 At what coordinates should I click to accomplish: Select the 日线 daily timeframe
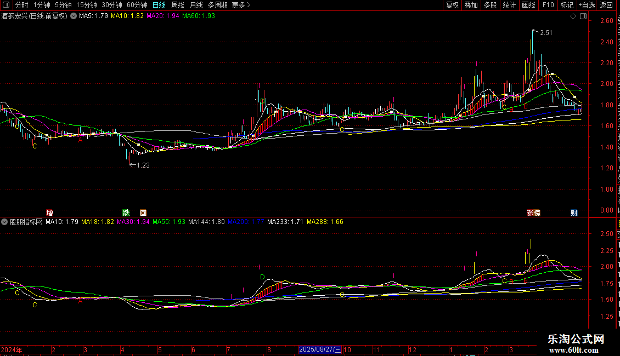(159, 5)
